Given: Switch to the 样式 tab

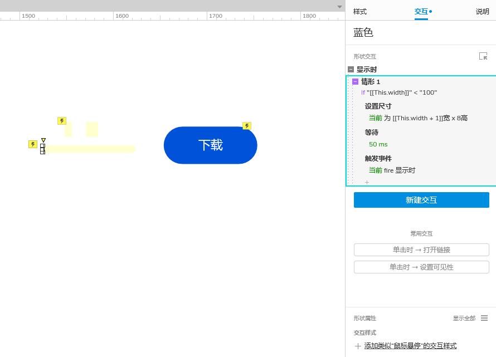Looking at the screenshot, I should [359, 12].
